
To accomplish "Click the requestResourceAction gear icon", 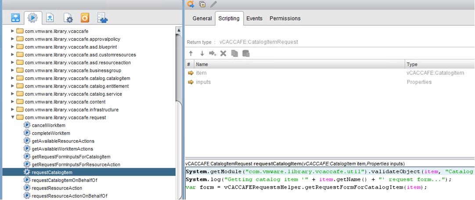I will coord(27,188).
